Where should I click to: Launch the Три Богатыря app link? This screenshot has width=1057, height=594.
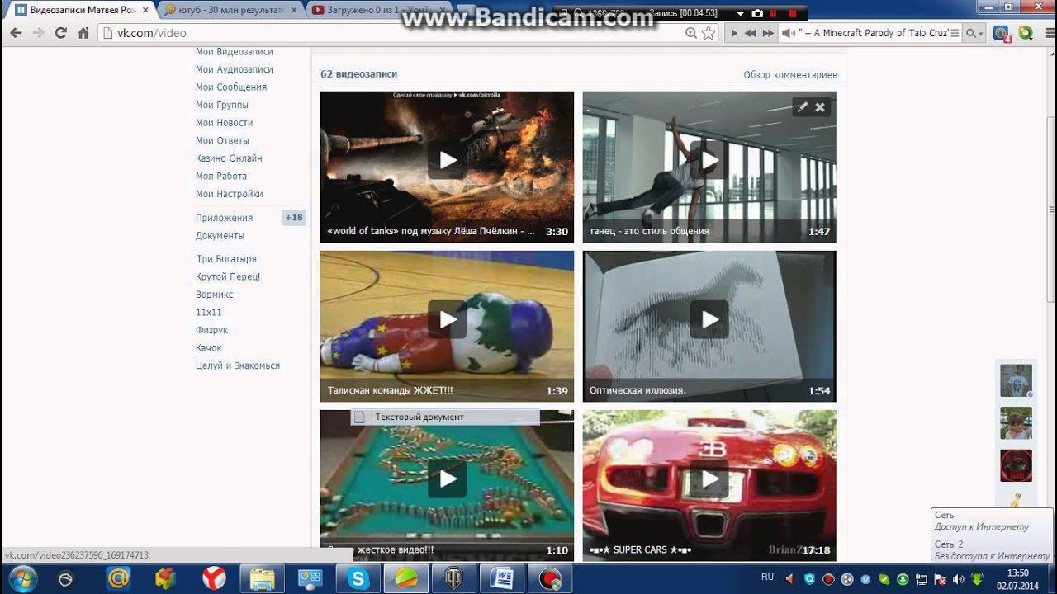[x=226, y=259]
